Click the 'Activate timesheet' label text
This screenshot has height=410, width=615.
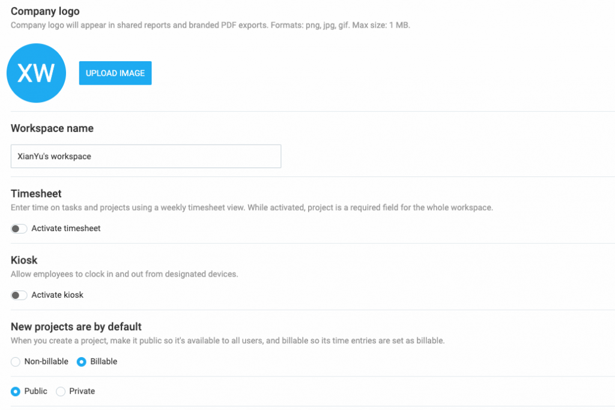pyautogui.click(x=66, y=229)
